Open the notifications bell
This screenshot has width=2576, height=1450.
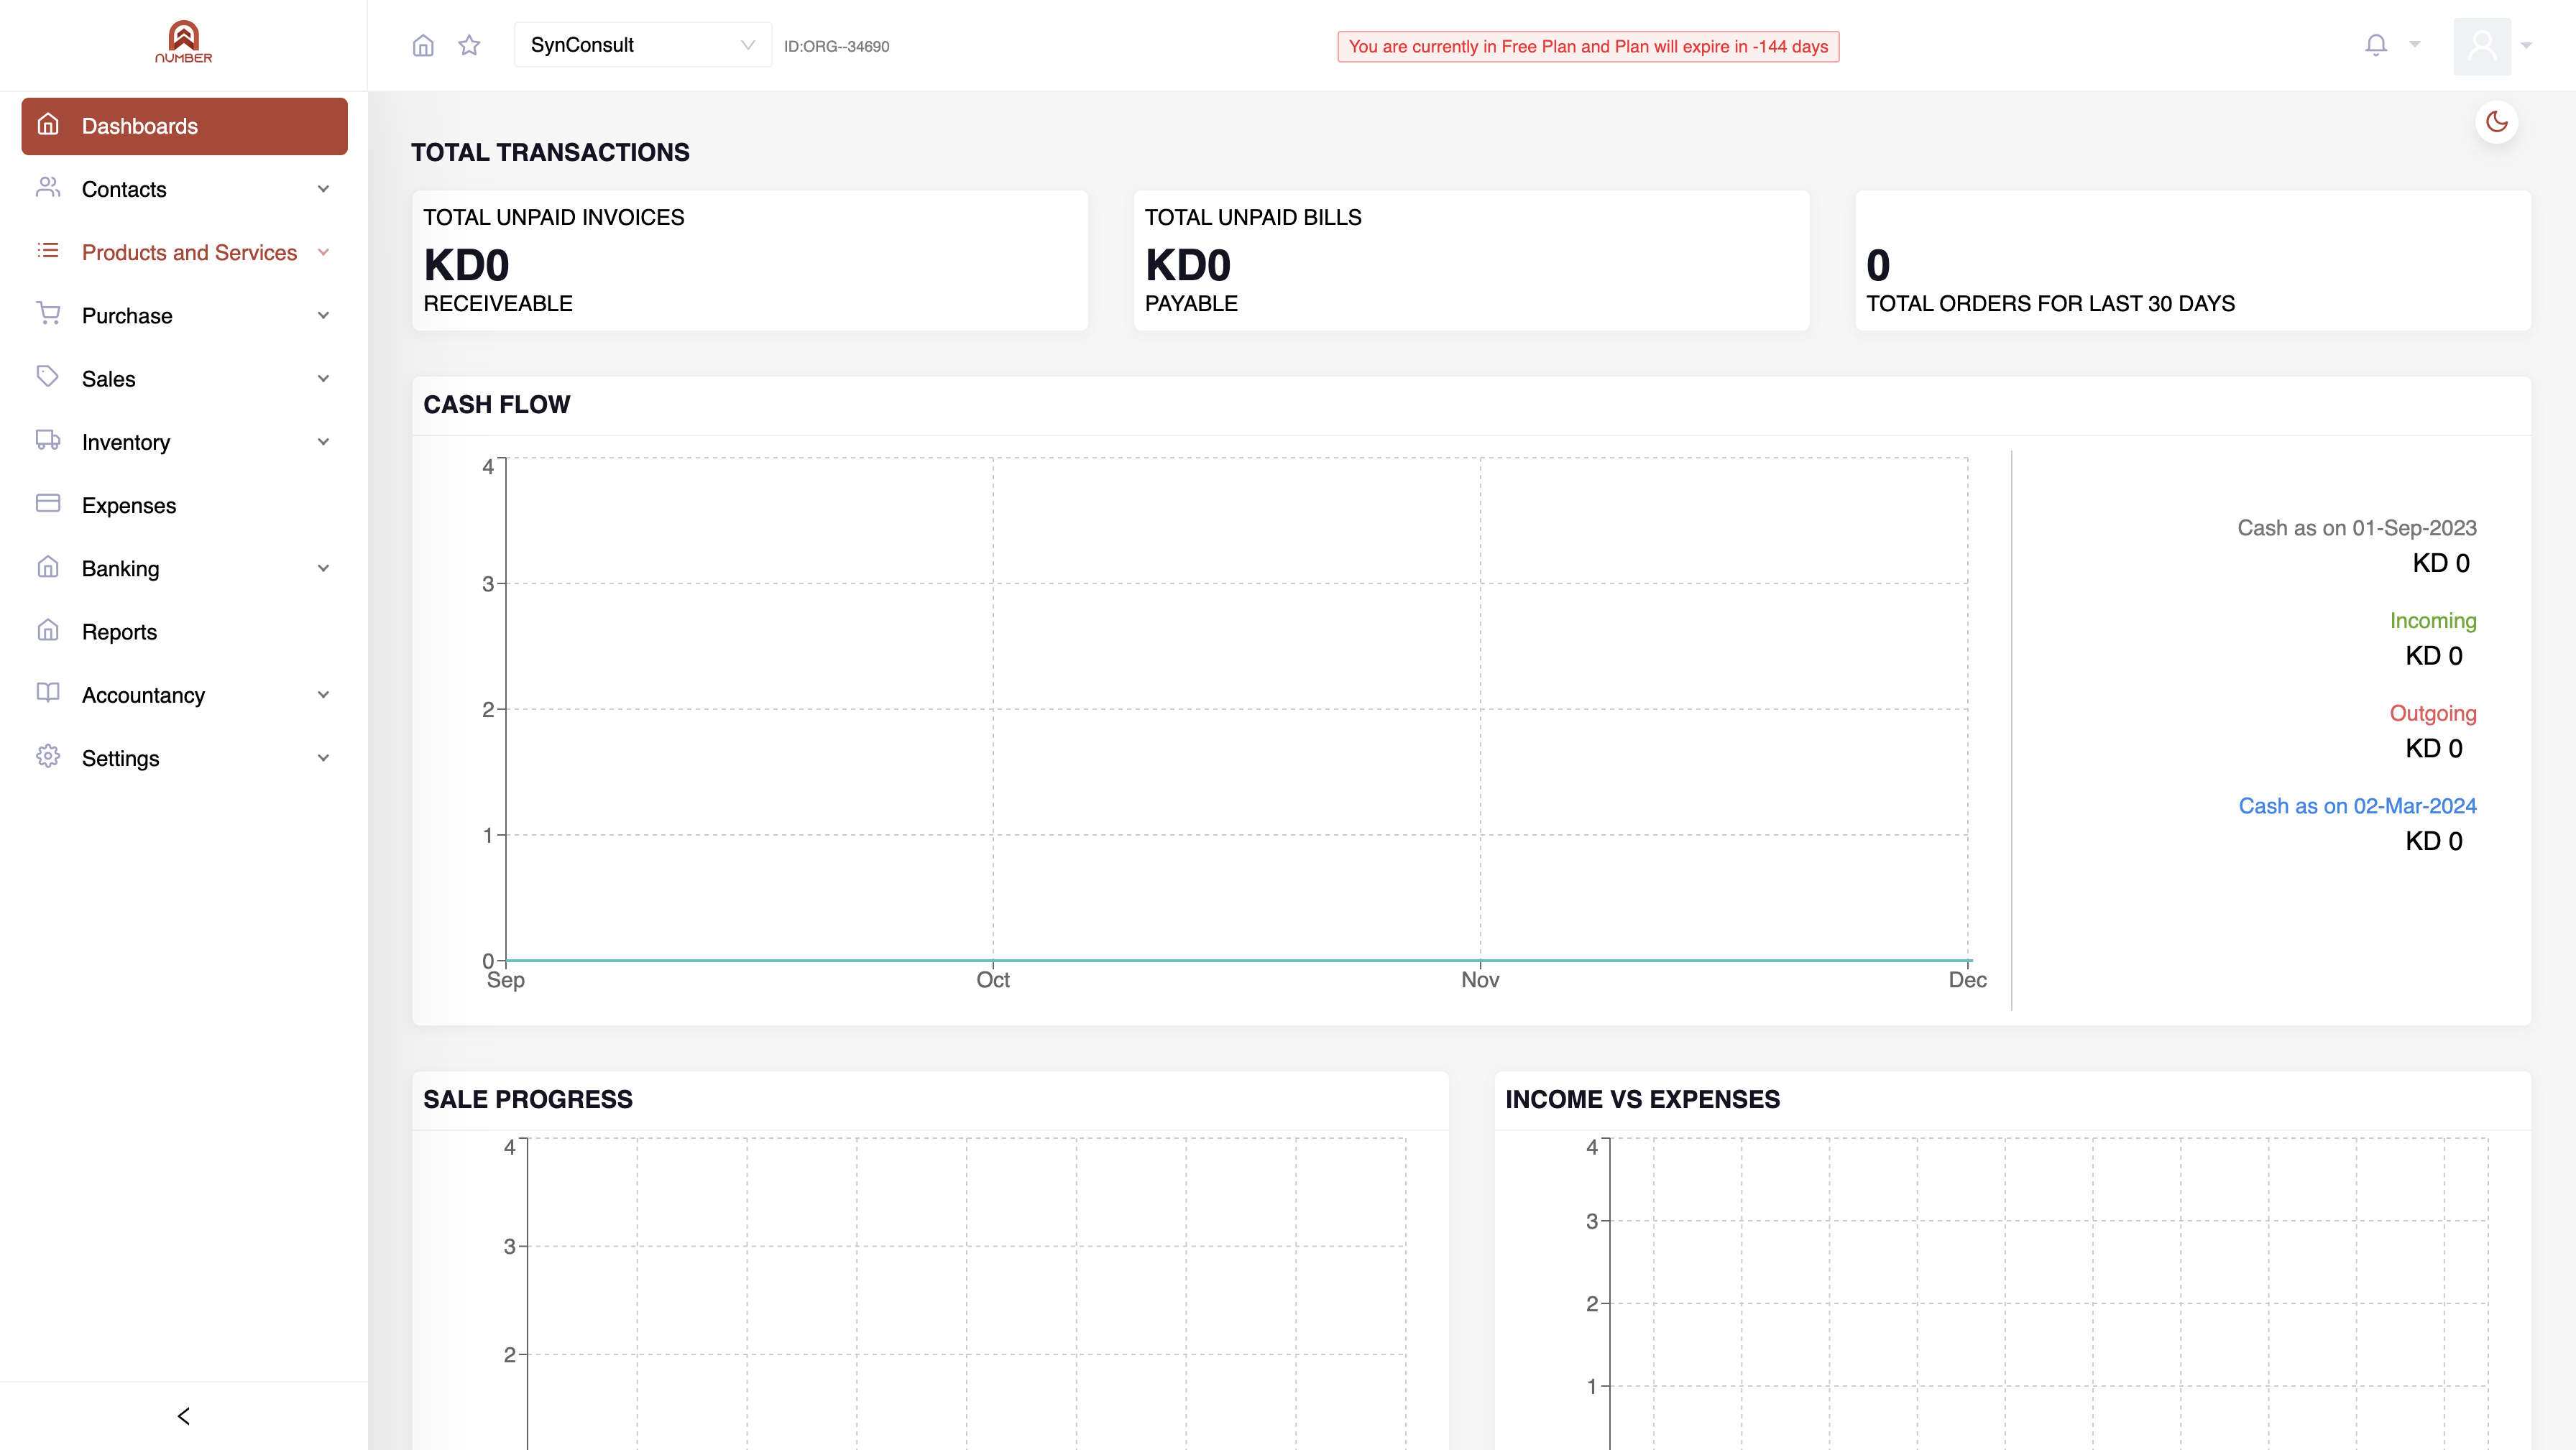coord(2376,45)
